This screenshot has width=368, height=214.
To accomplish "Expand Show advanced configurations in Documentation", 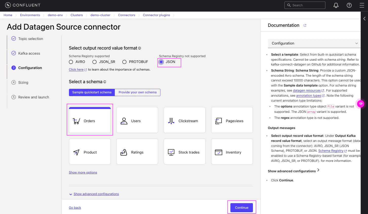I will 293,171.
